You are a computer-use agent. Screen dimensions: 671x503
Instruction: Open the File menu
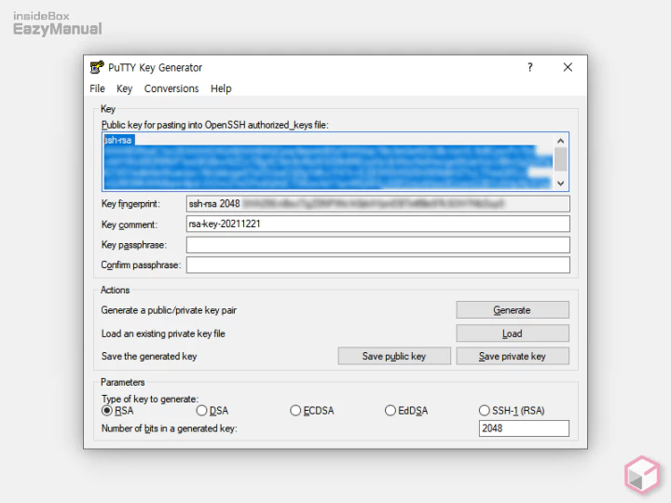(x=97, y=88)
